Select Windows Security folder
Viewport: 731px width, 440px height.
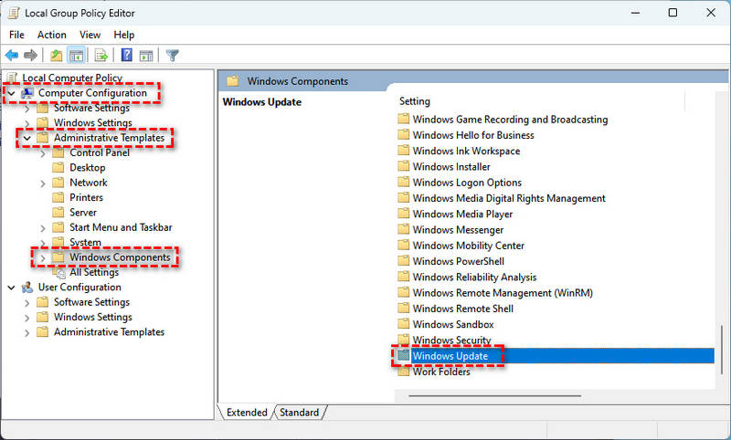(x=451, y=340)
